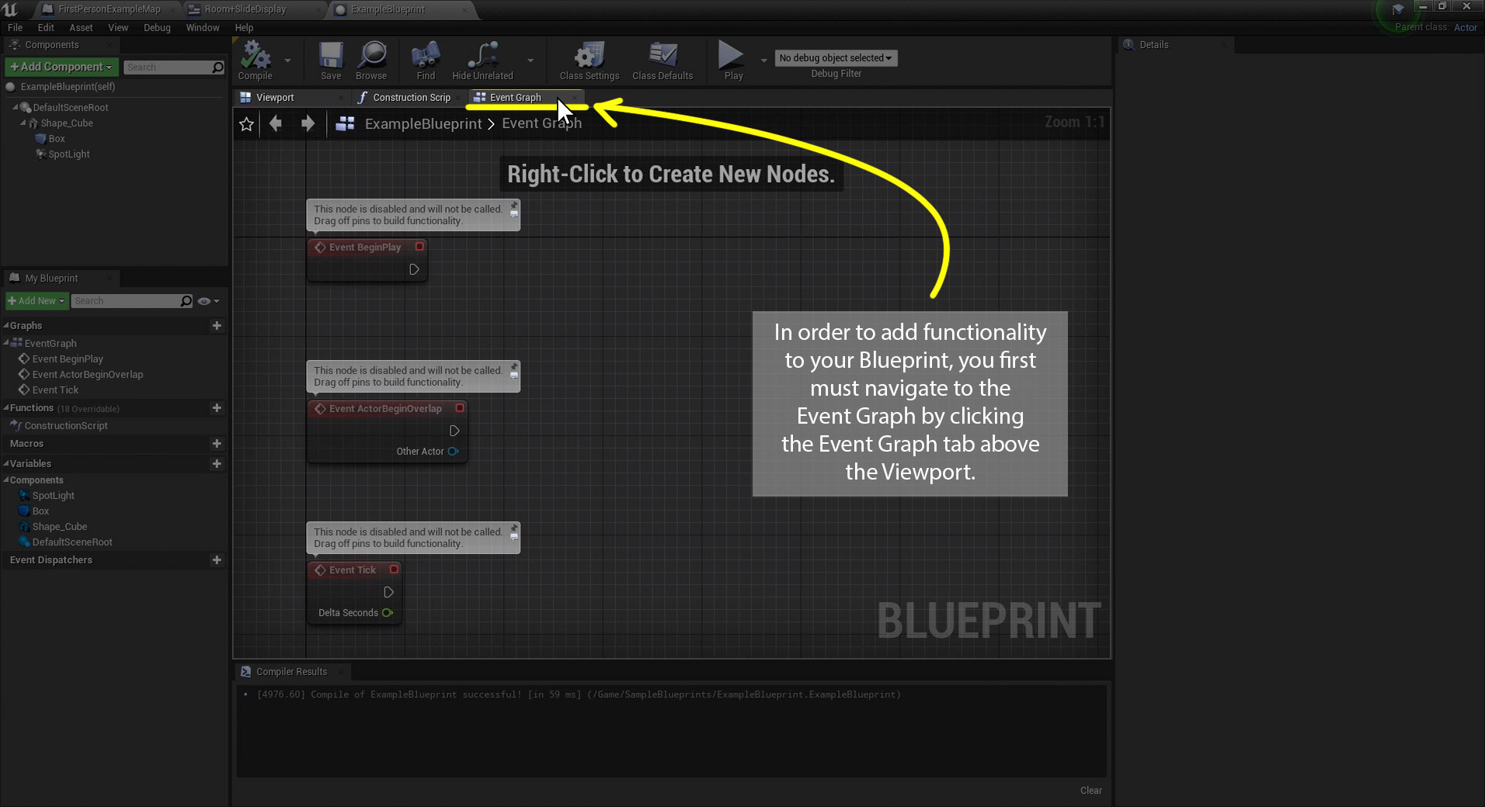Select the Event Graph tab
The image size is (1485, 807).
click(515, 98)
